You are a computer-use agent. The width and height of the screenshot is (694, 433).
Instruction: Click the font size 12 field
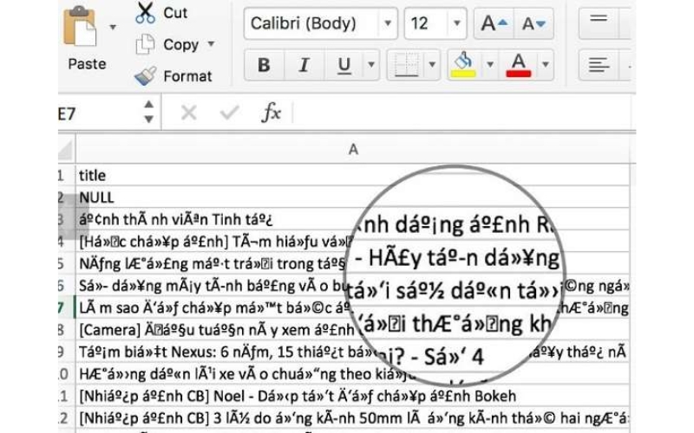click(426, 23)
